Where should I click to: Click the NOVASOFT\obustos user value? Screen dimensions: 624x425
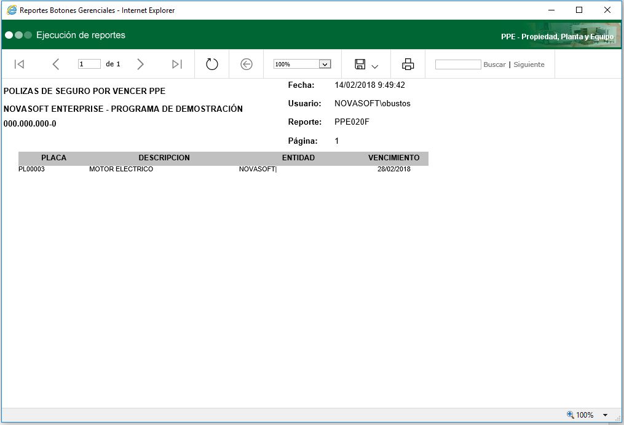coord(373,103)
